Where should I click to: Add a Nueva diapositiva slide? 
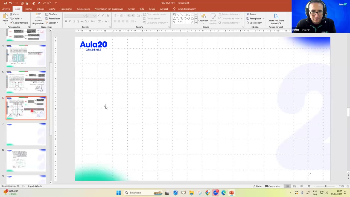(38, 19)
